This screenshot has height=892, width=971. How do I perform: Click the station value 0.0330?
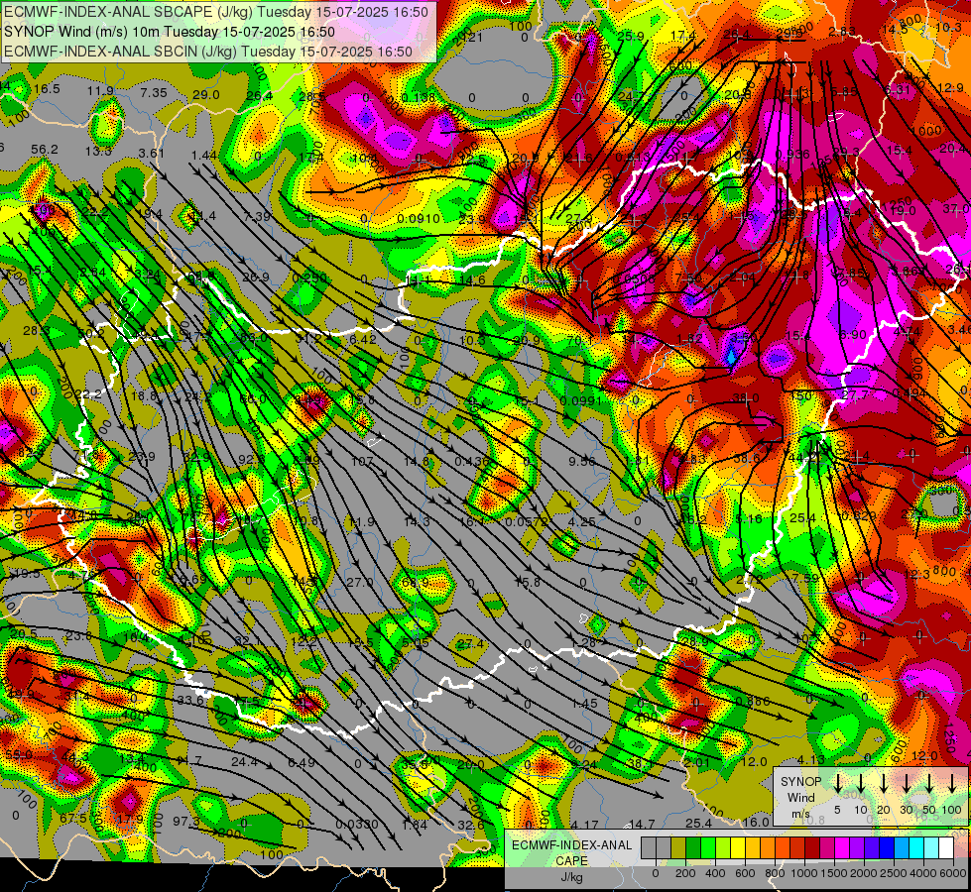(x=357, y=825)
